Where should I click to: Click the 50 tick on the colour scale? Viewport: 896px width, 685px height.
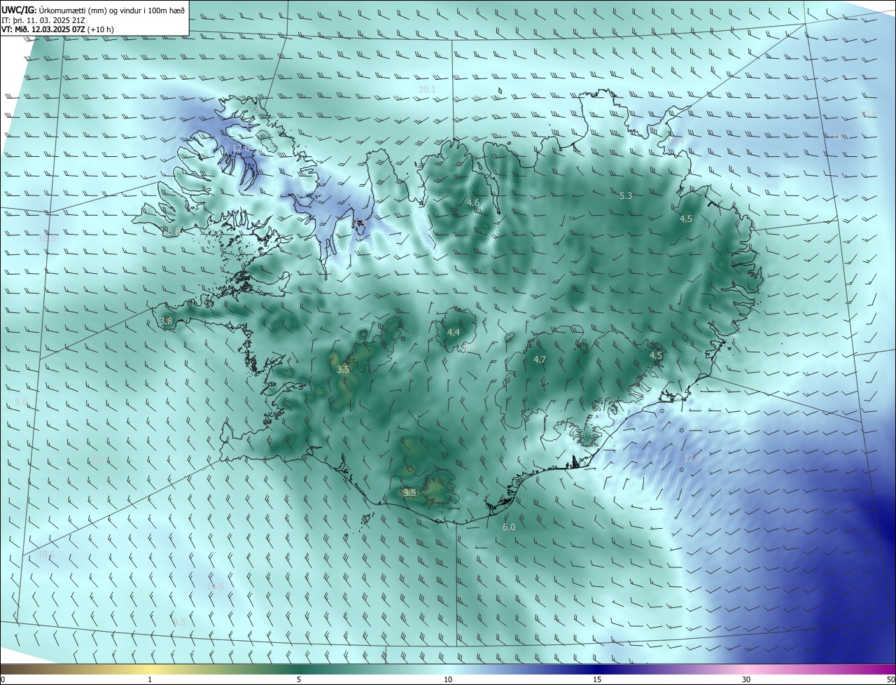[x=890, y=679]
